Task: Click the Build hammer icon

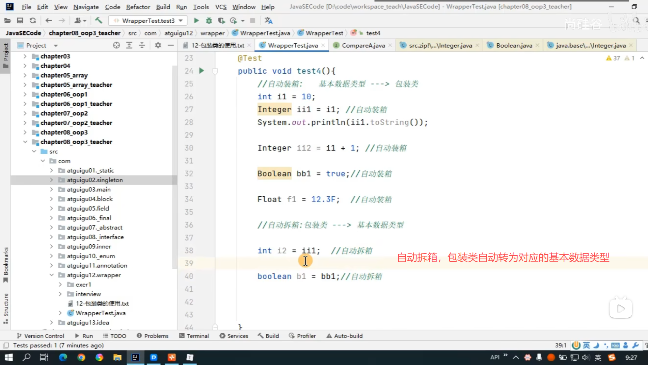Action: click(99, 21)
